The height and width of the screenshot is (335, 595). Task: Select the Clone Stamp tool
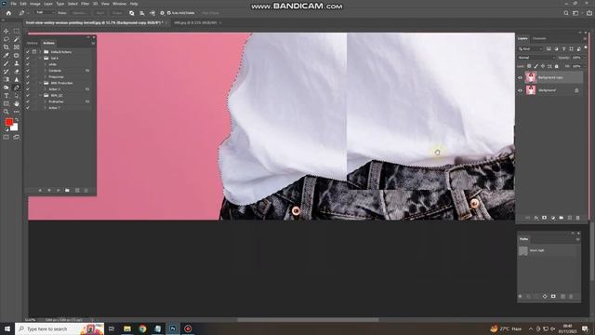coord(17,63)
